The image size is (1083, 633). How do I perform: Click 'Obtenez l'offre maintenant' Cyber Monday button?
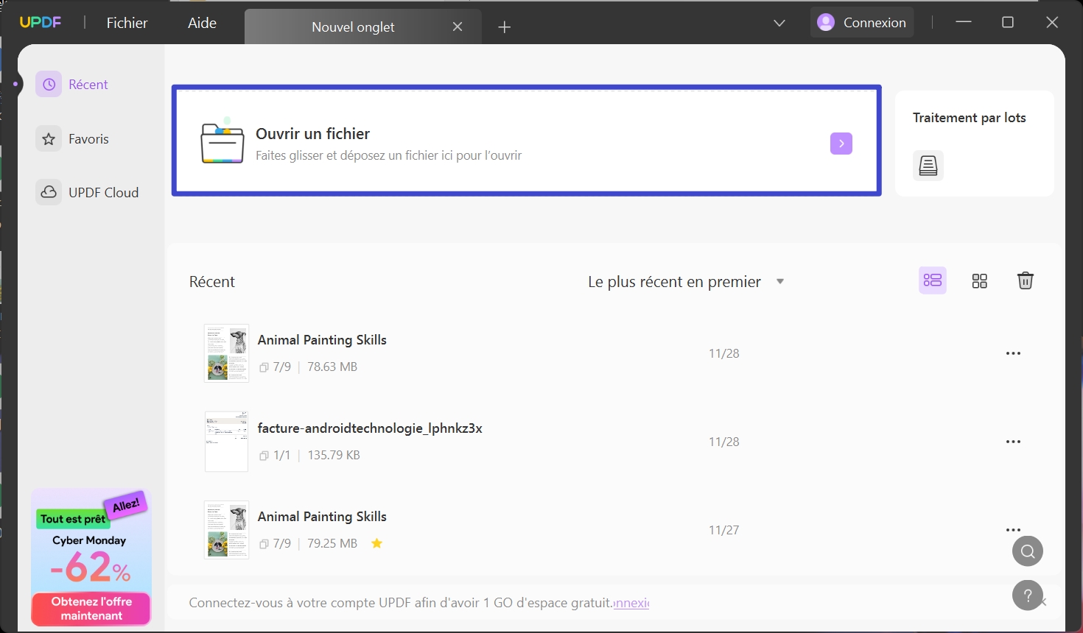click(91, 609)
